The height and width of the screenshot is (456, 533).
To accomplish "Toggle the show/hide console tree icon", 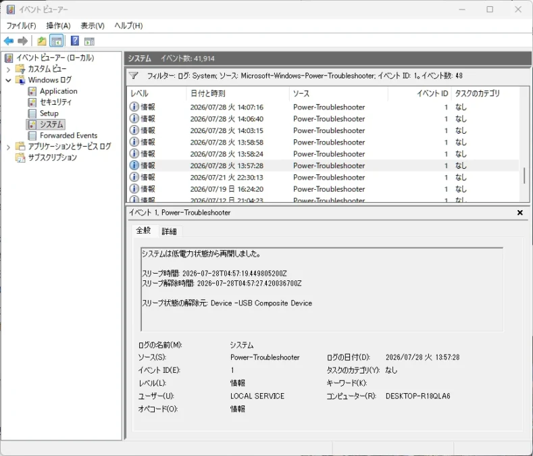I will point(57,41).
